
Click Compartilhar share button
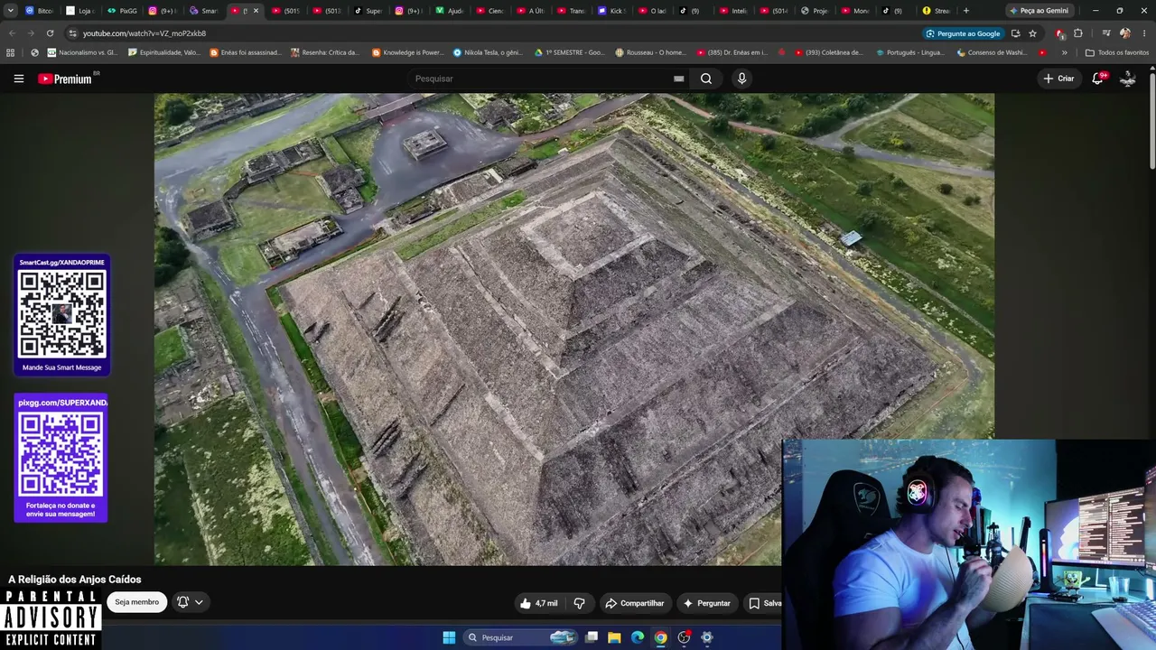tap(635, 603)
